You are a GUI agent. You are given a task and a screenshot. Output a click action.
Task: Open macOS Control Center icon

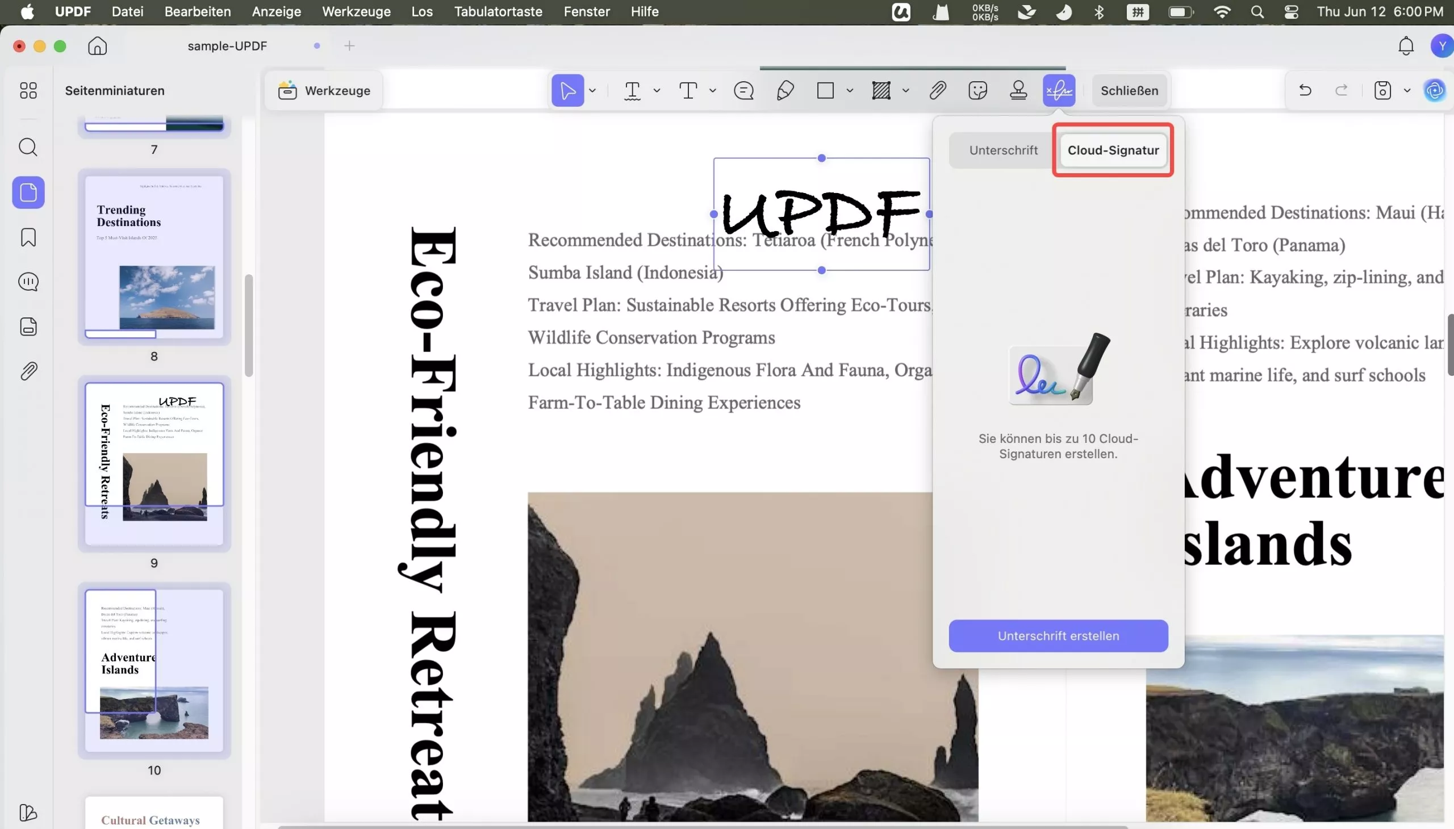(1291, 11)
